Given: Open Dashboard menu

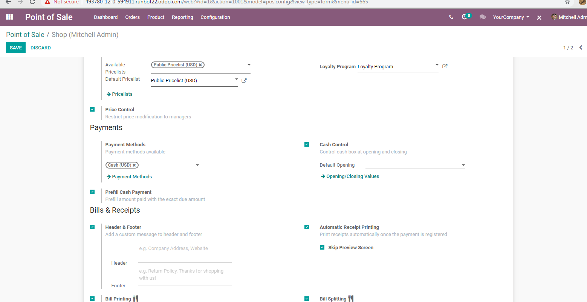Looking at the screenshot, I should tap(106, 17).
